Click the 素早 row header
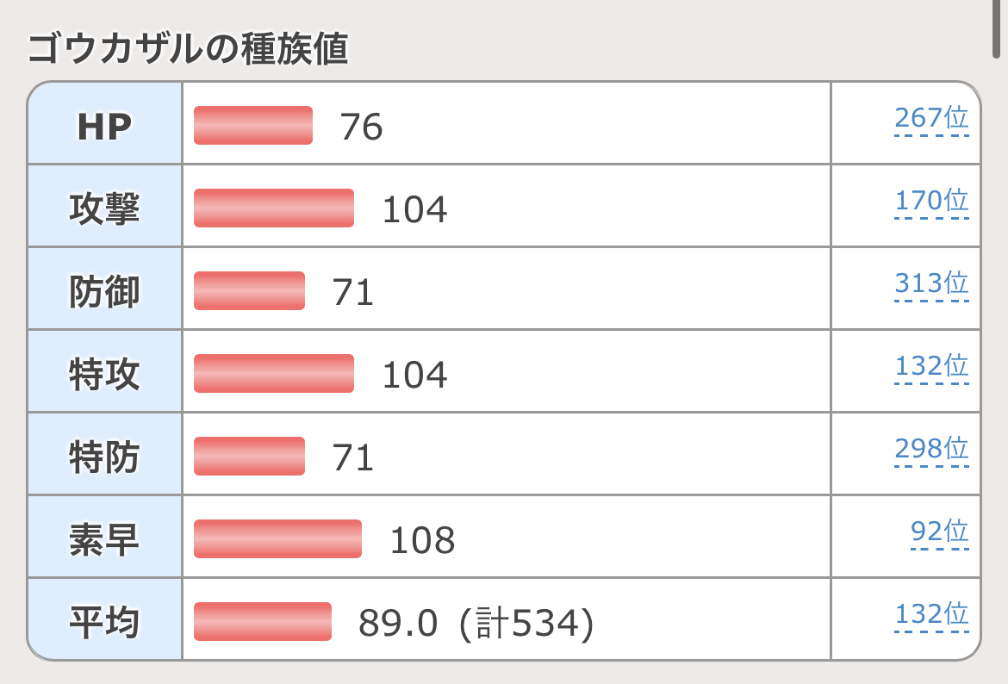1008x684 pixels. click(x=104, y=539)
